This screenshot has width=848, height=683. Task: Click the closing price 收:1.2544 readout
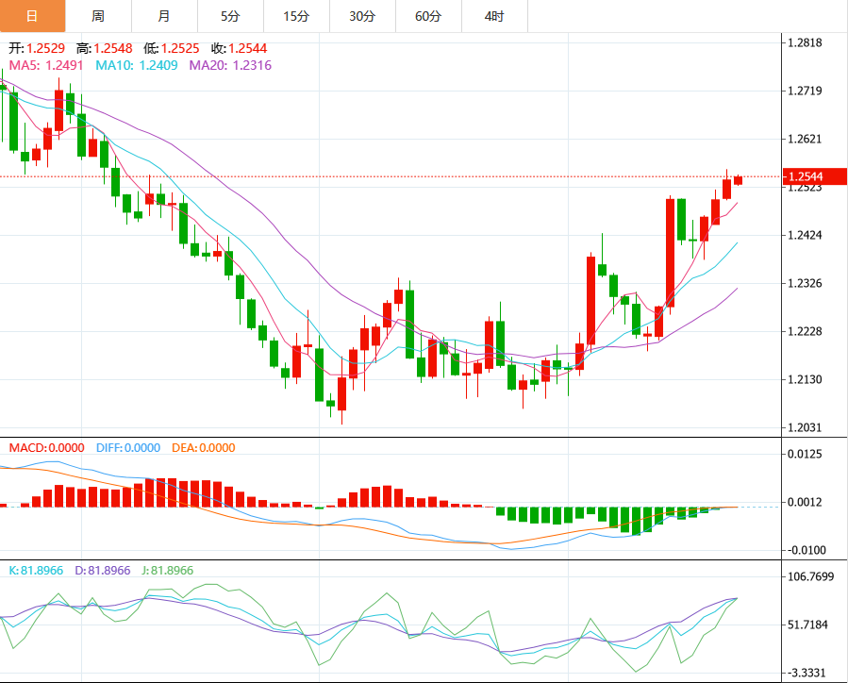point(240,48)
